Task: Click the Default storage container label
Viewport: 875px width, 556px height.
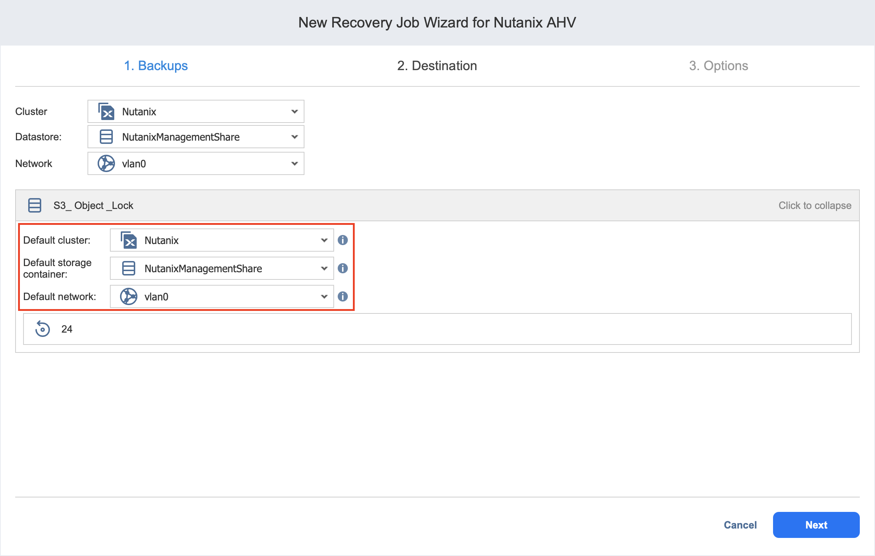Action: coord(57,268)
